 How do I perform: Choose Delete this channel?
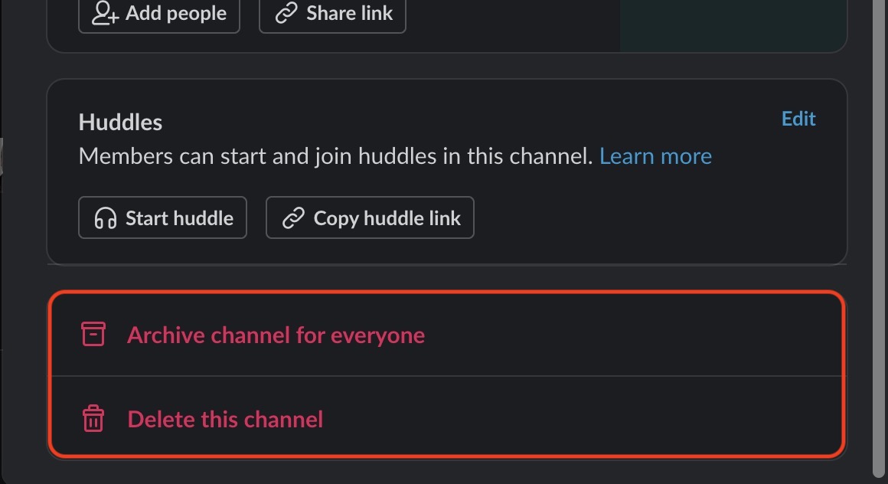click(x=225, y=419)
